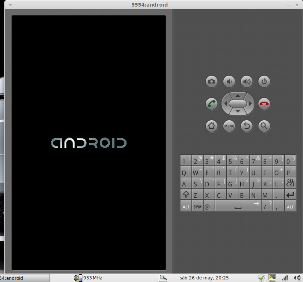
Task: Click the P key
Action: 290,171
